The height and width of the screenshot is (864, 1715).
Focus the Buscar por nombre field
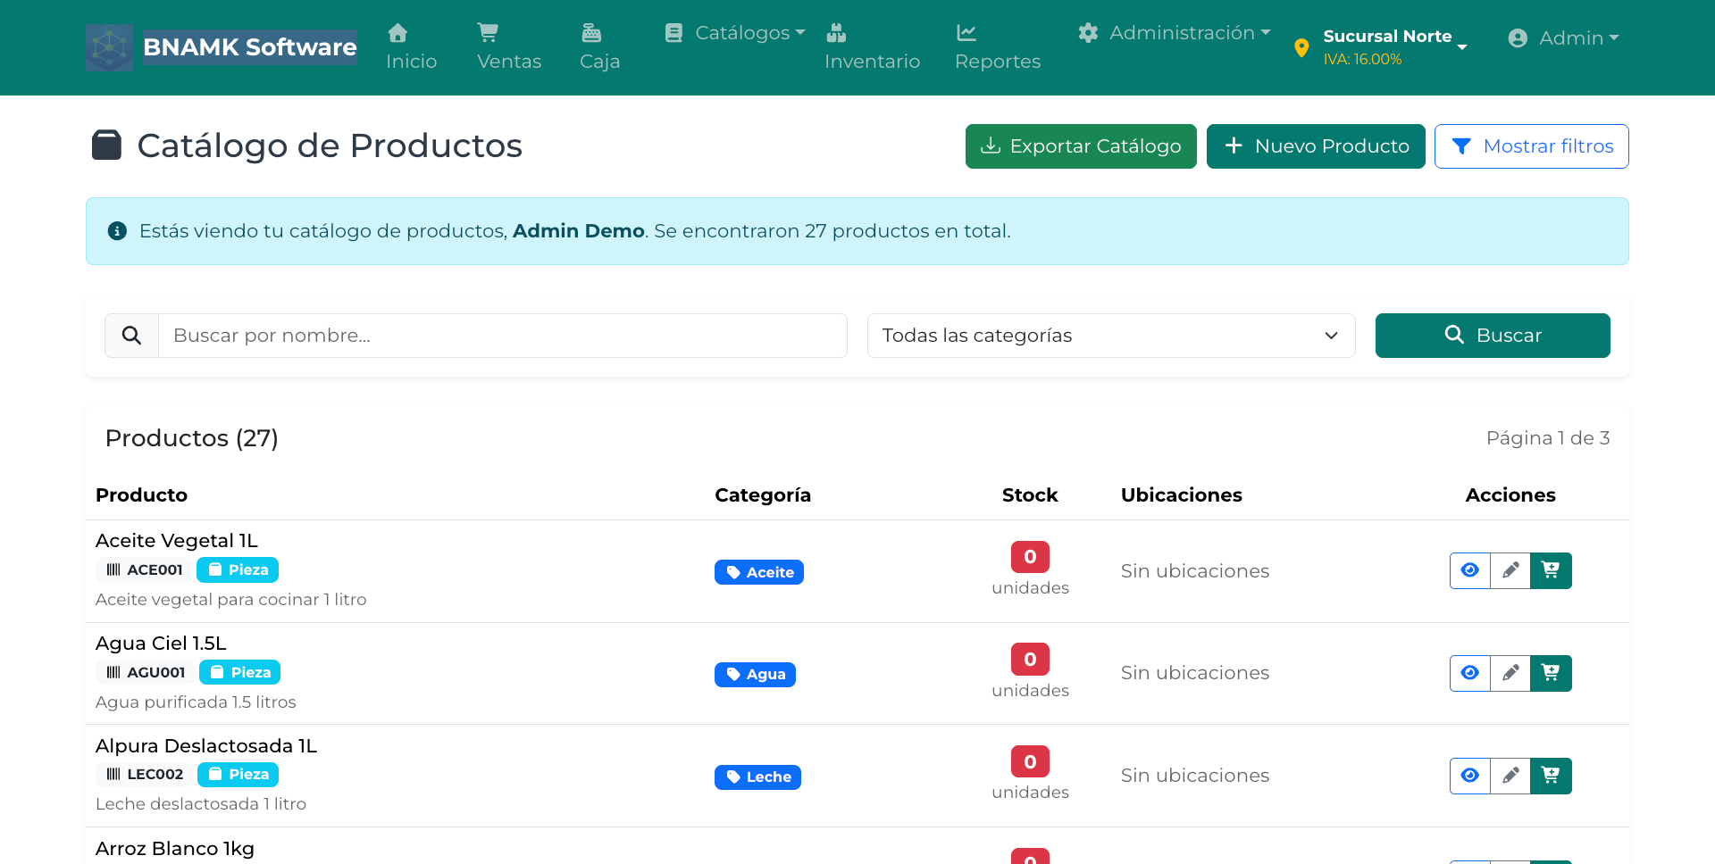(502, 336)
